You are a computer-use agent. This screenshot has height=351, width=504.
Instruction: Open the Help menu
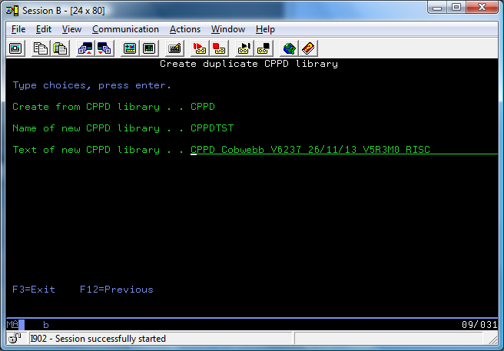pyautogui.click(x=265, y=29)
